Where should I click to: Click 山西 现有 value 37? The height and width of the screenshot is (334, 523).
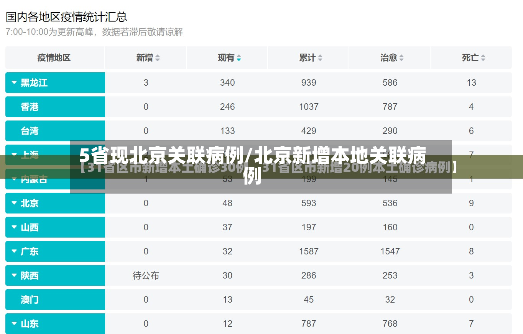coord(227,227)
